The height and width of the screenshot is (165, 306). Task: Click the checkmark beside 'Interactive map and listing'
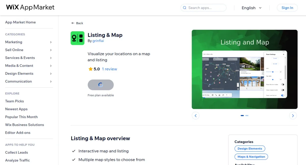point(74,151)
